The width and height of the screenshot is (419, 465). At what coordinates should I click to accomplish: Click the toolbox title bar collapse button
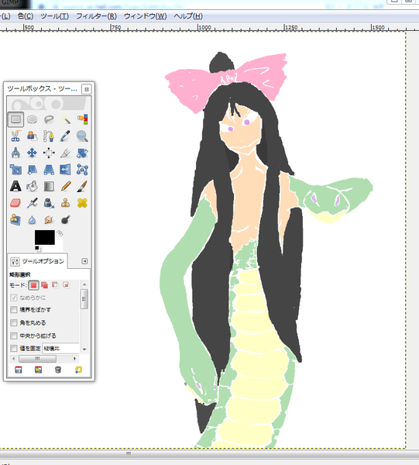pyautogui.click(x=87, y=89)
